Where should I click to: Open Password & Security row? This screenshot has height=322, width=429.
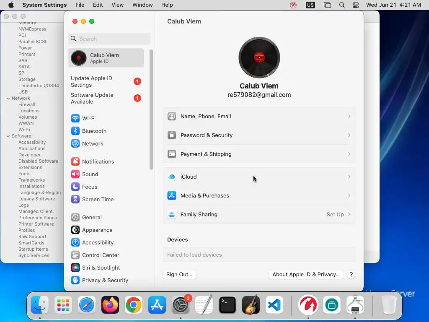pyautogui.click(x=259, y=135)
